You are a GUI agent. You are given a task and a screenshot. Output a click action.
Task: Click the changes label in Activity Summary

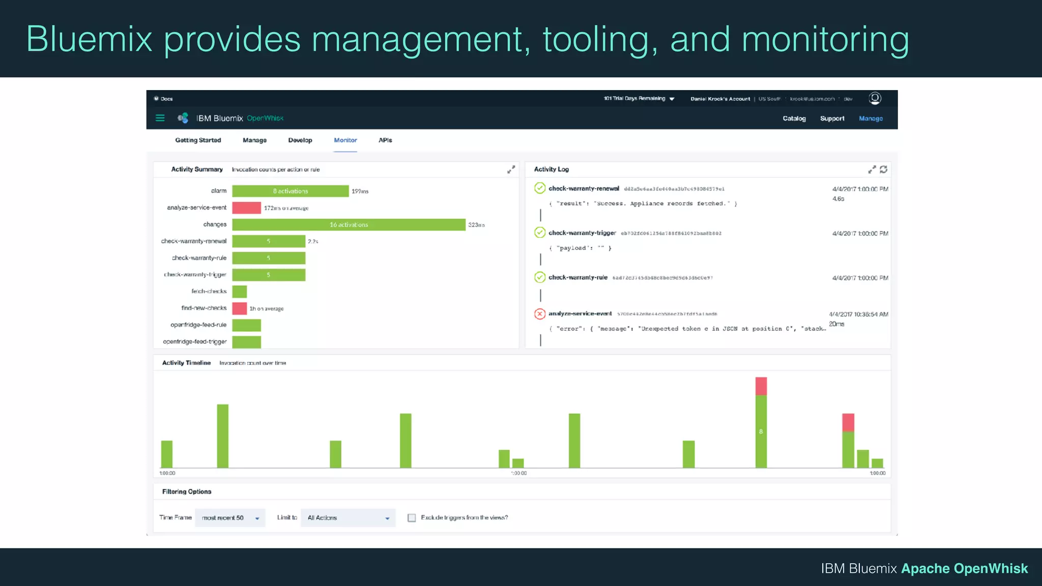point(215,225)
